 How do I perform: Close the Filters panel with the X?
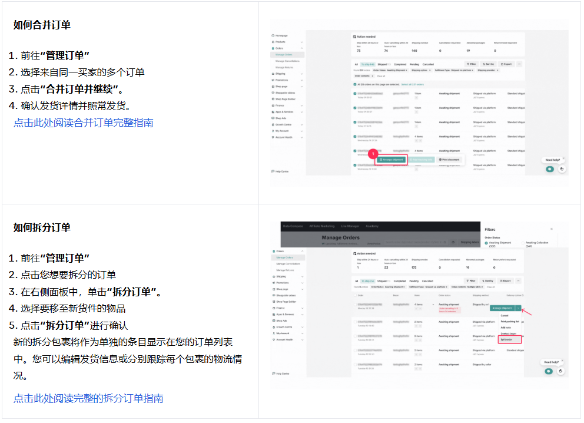coord(552,229)
